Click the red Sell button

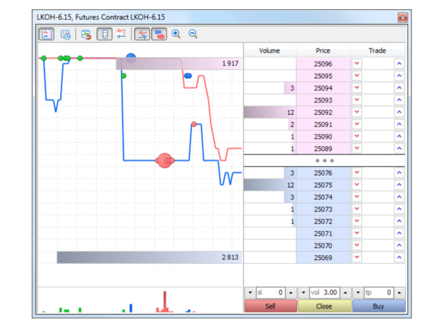tap(271, 306)
